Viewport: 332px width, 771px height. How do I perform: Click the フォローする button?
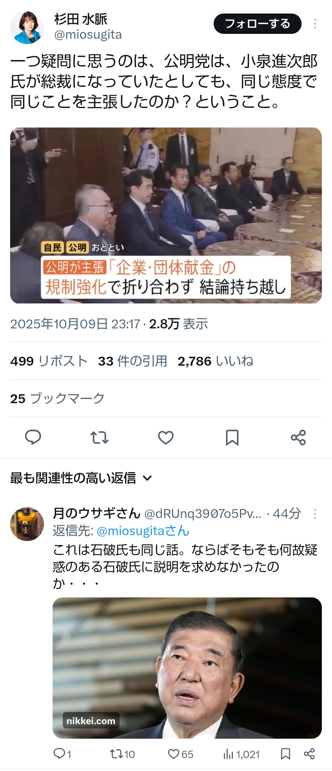pos(258,24)
